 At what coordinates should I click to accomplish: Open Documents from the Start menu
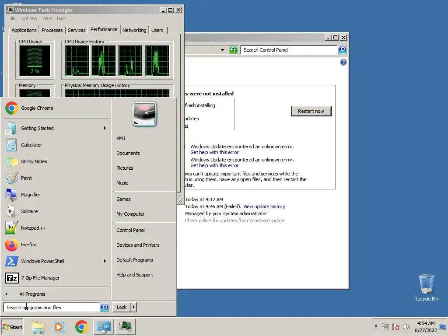tap(144, 153)
